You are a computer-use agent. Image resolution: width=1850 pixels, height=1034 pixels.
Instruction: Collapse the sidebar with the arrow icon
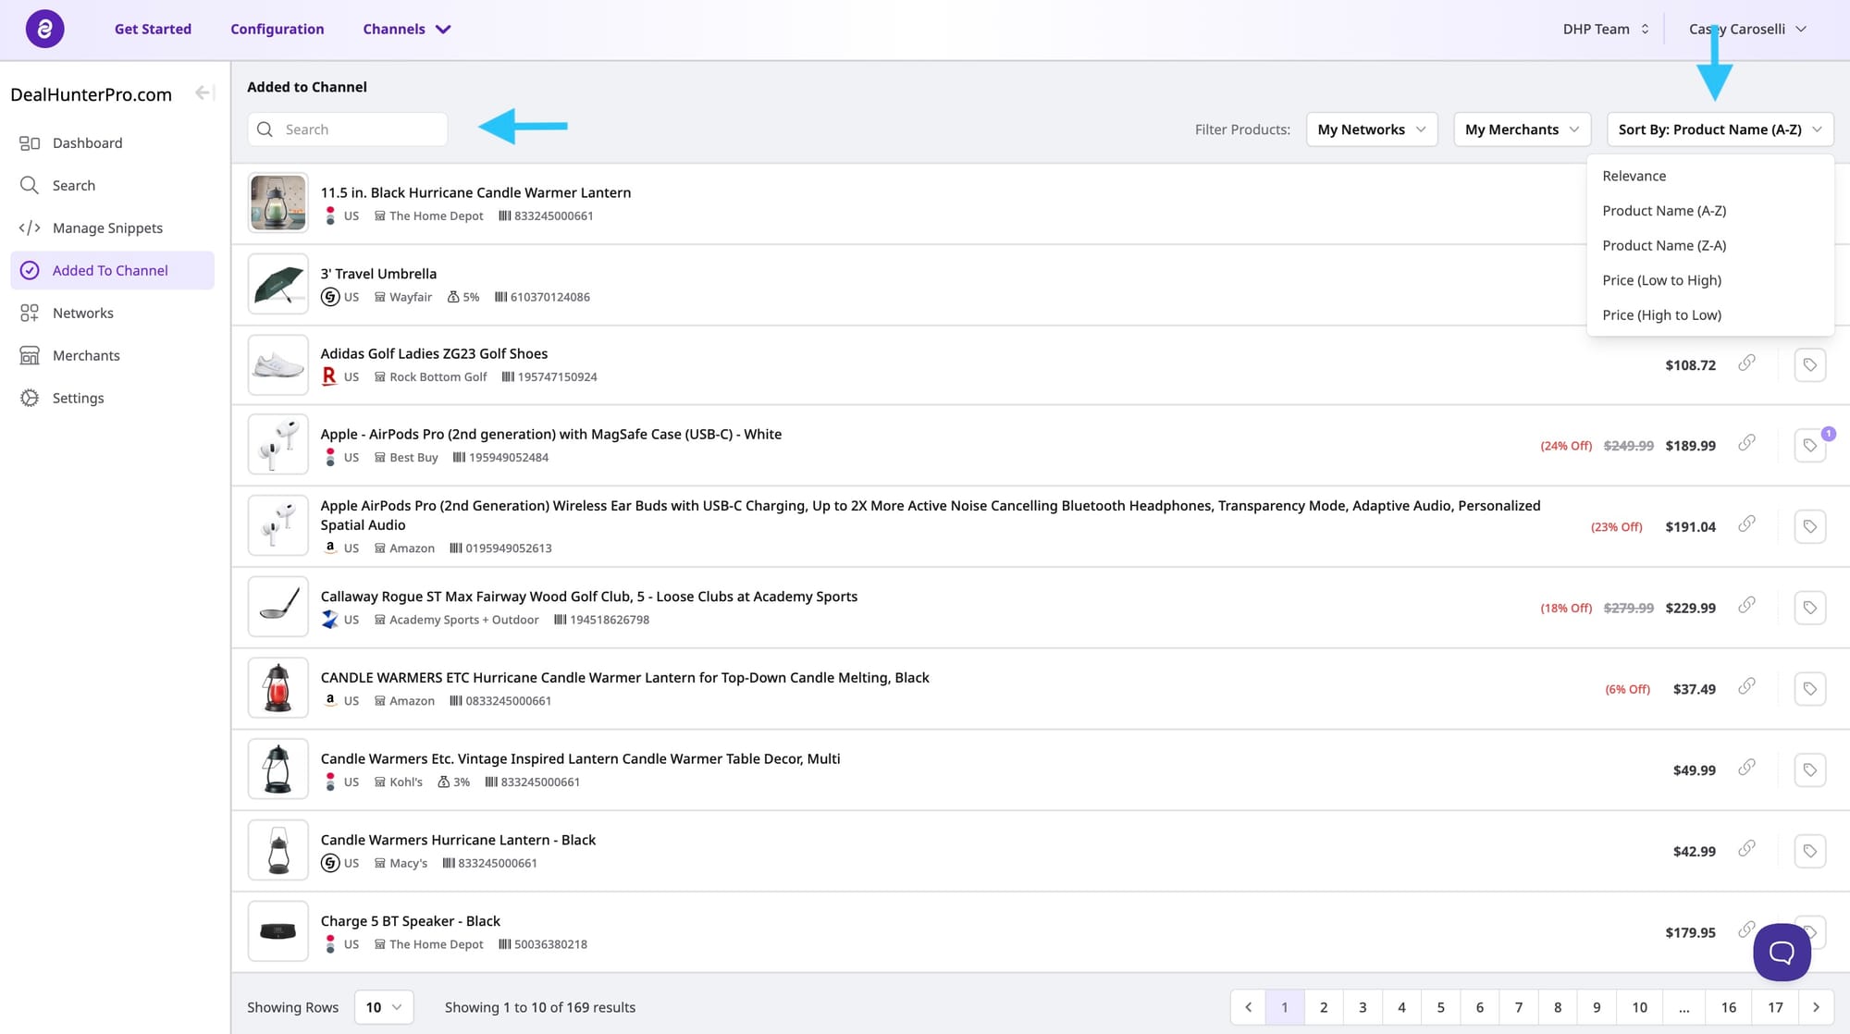point(204,92)
